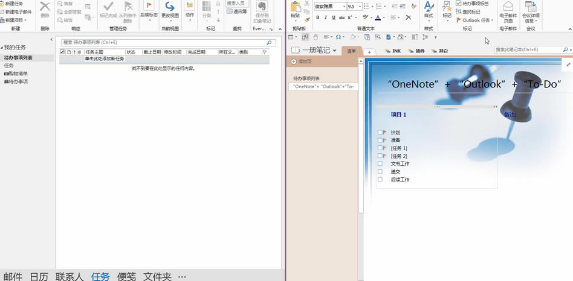The image size is (573, 281).
Task: Open the Change View dropdown in Outlook
Action: coord(170,11)
